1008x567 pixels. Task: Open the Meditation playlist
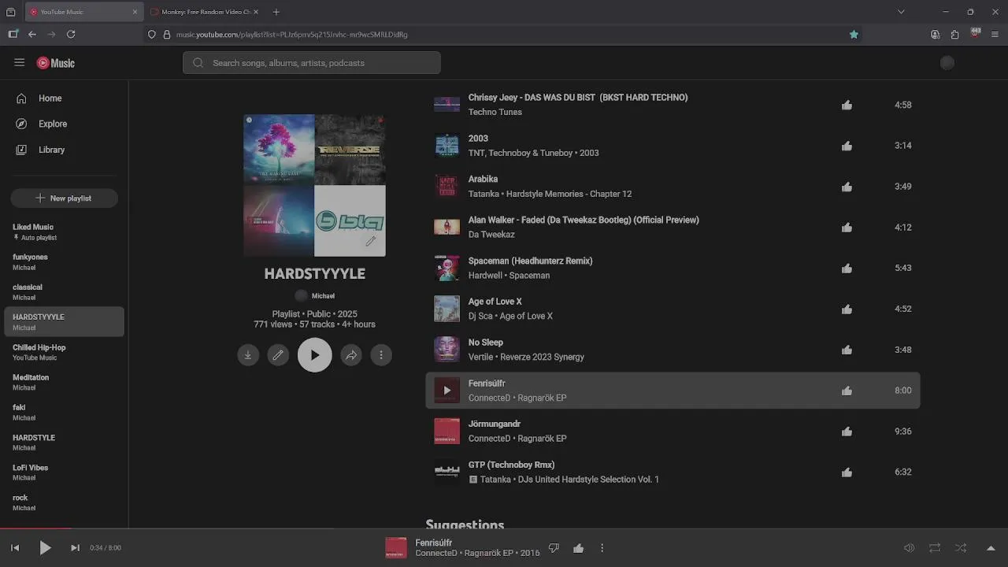[64, 382]
